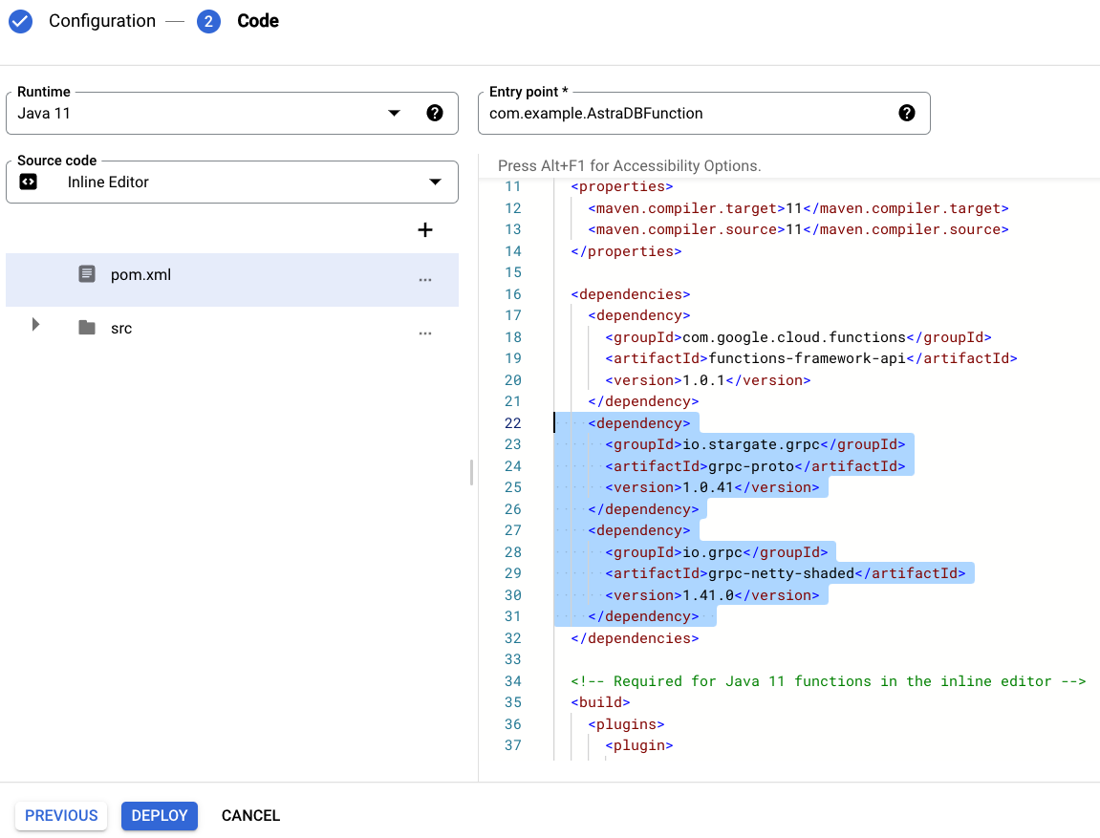The width and height of the screenshot is (1100, 838).
Task: Select the Code step label
Action: coord(258,21)
